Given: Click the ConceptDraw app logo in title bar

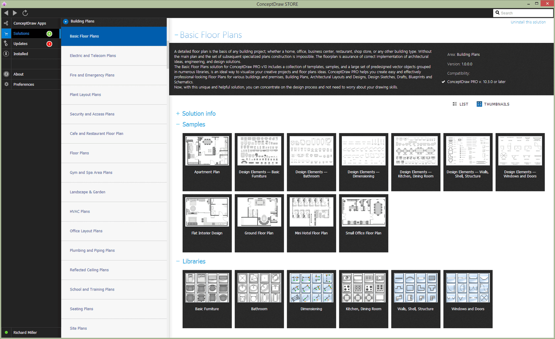Looking at the screenshot, I should click(x=4, y=4).
